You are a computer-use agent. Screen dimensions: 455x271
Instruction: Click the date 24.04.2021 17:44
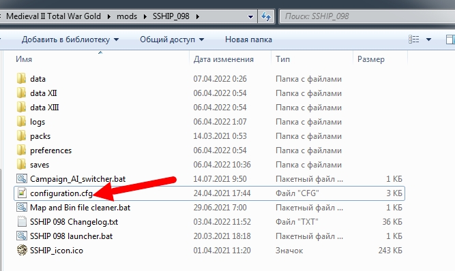(222, 193)
